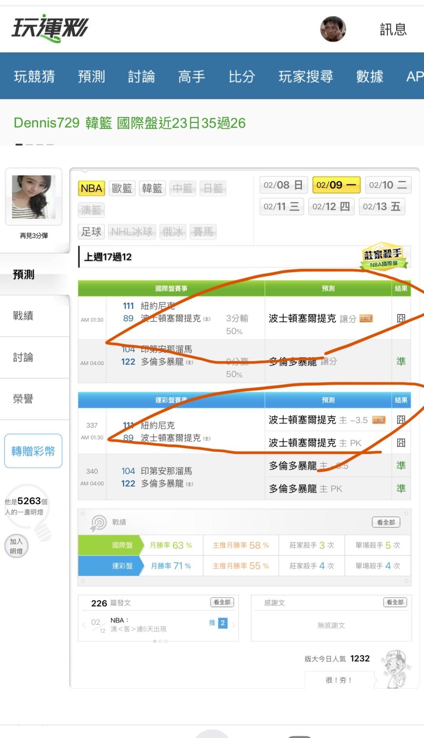Select the first pagination dot under posts
The width and height of the screenshot is (424, 738).
pyautogui.click(x=155, y=641)
